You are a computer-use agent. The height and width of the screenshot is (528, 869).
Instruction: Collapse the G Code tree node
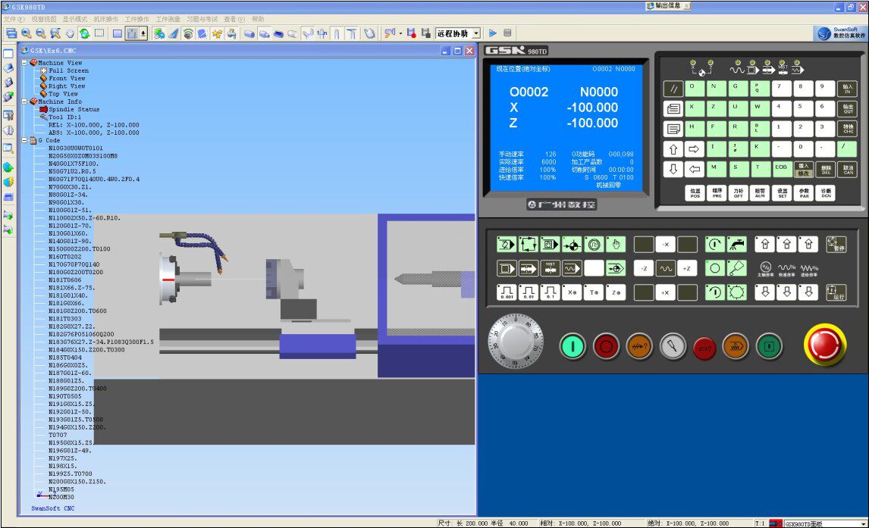coord(24,140)
